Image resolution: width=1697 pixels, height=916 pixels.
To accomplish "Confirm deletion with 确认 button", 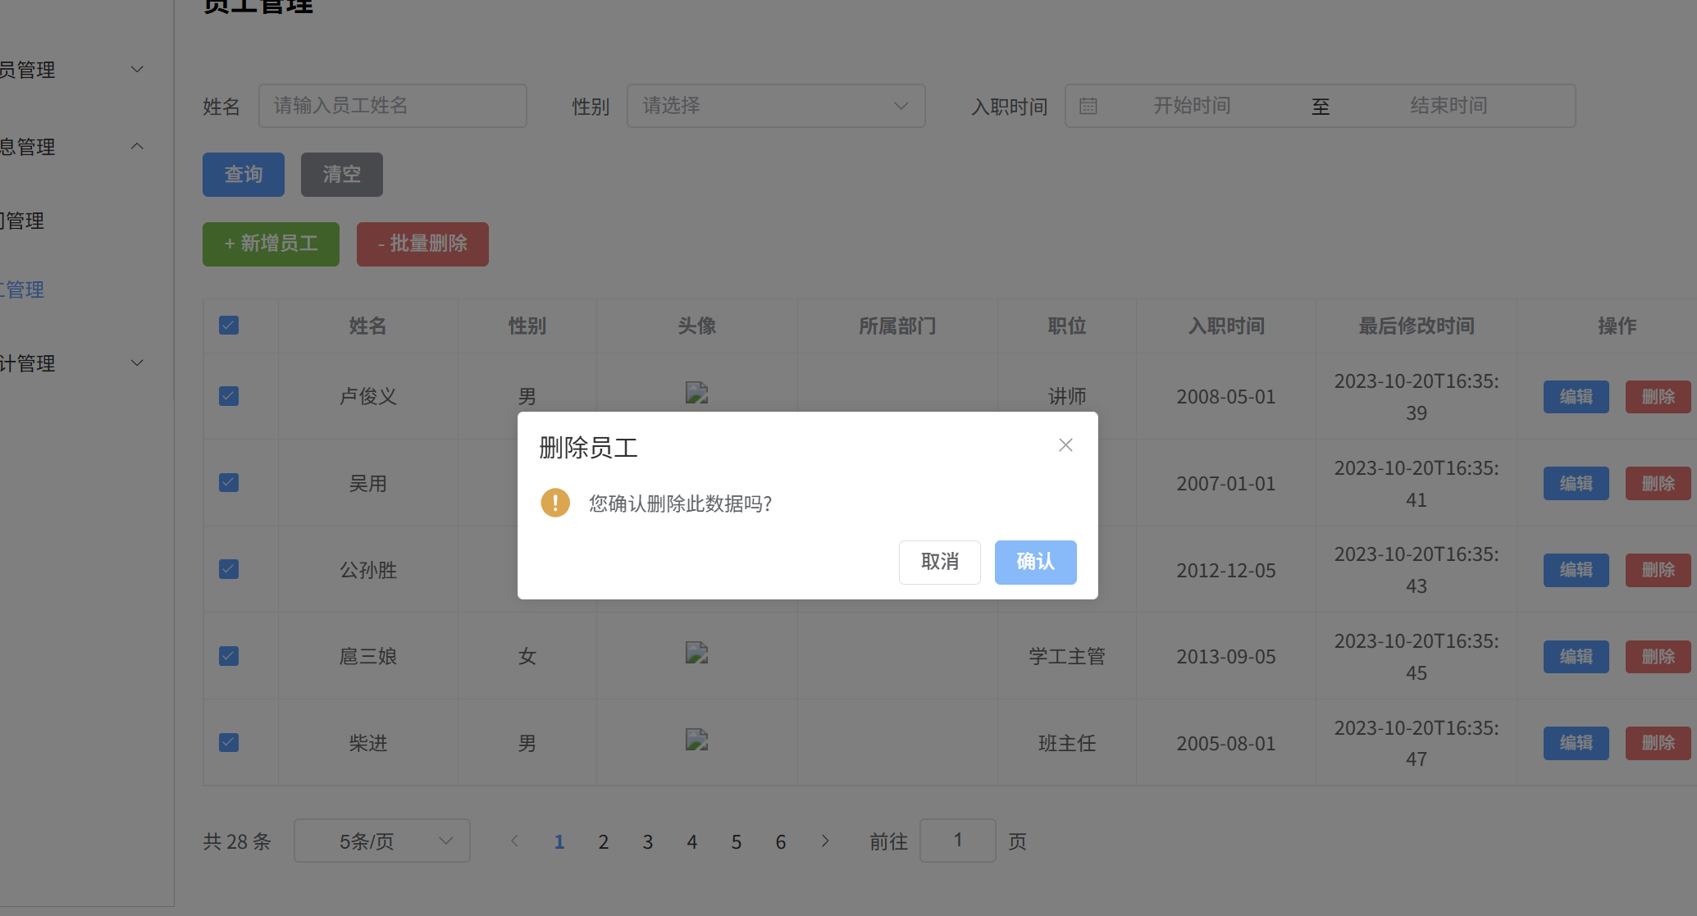I will (1035, 562).
